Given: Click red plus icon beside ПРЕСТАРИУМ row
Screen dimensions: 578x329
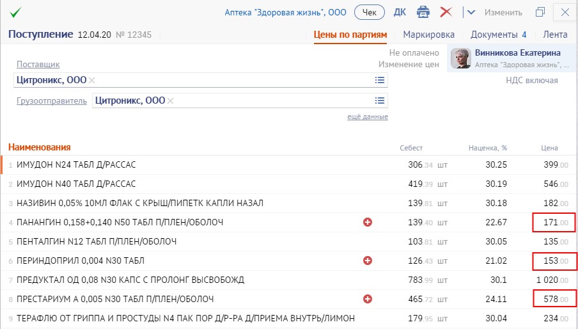Looking at the screenshot, I should pyautogui.click(x=368, y=299).
